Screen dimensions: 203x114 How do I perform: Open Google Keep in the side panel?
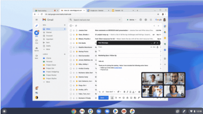coord(165,38)
